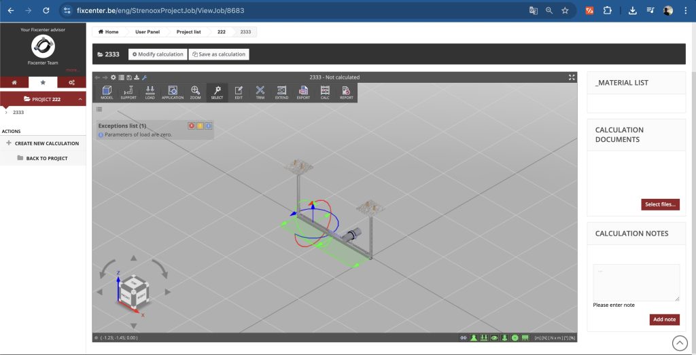Toggle the green grid/table icon in status bar

pyautogui.click(x=525, y=338)
